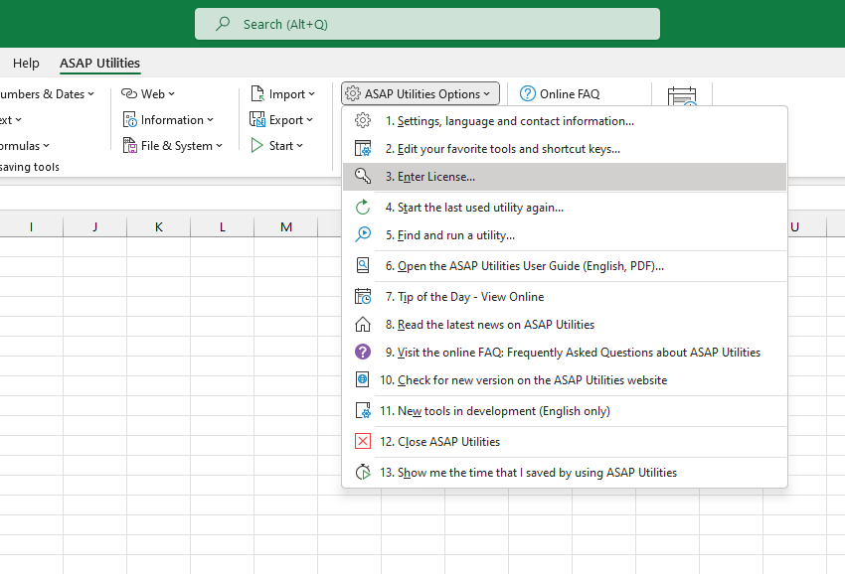
Task: Collapse the ASAP Utilities Options dropdown chevron
Action: (x=487, y=93)
